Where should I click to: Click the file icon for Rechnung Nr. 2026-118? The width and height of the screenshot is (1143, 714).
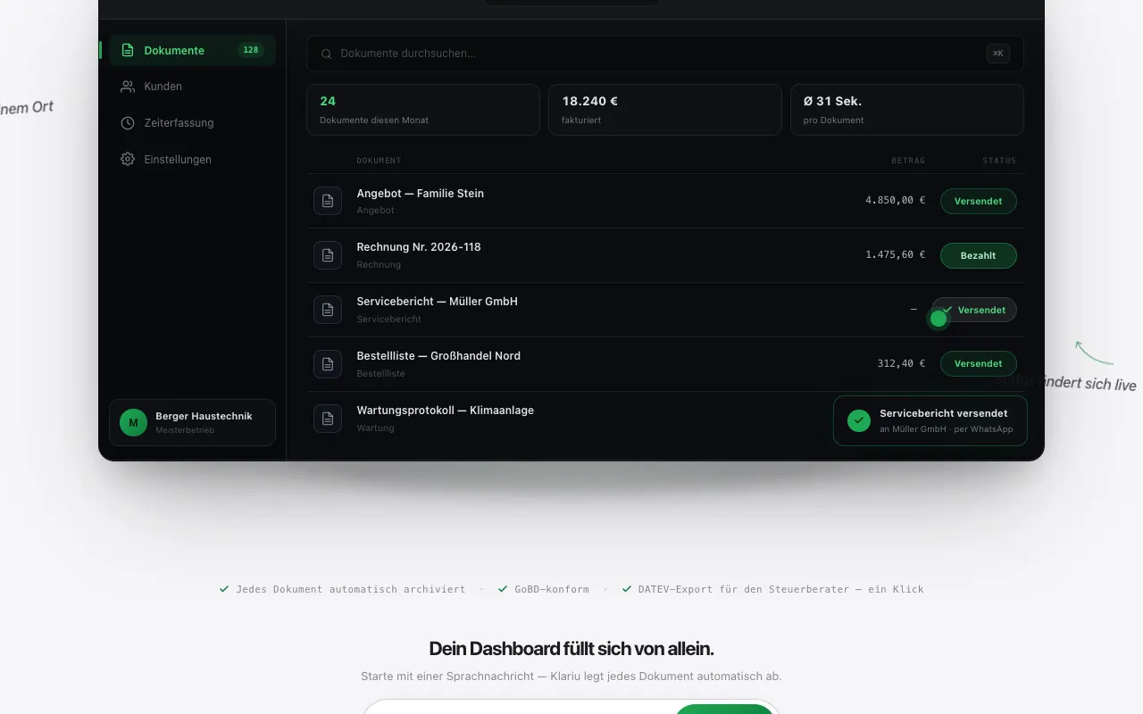coord(328,255)
